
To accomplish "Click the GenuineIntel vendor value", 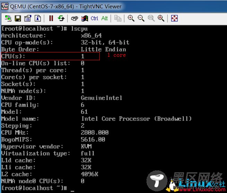I will (102, 98).
